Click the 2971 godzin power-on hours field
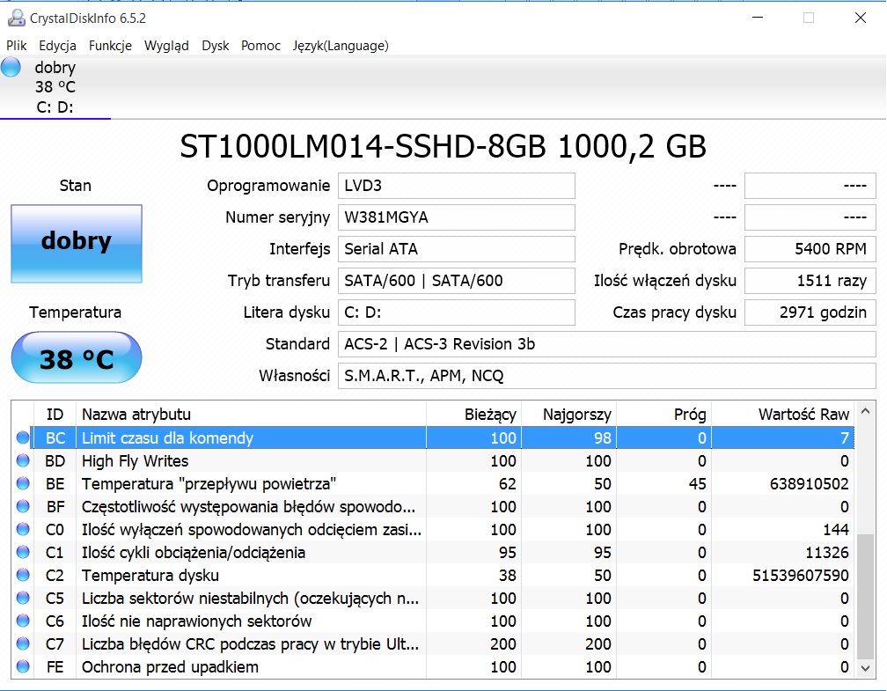The image size is (887, 691). click(810, 312)
